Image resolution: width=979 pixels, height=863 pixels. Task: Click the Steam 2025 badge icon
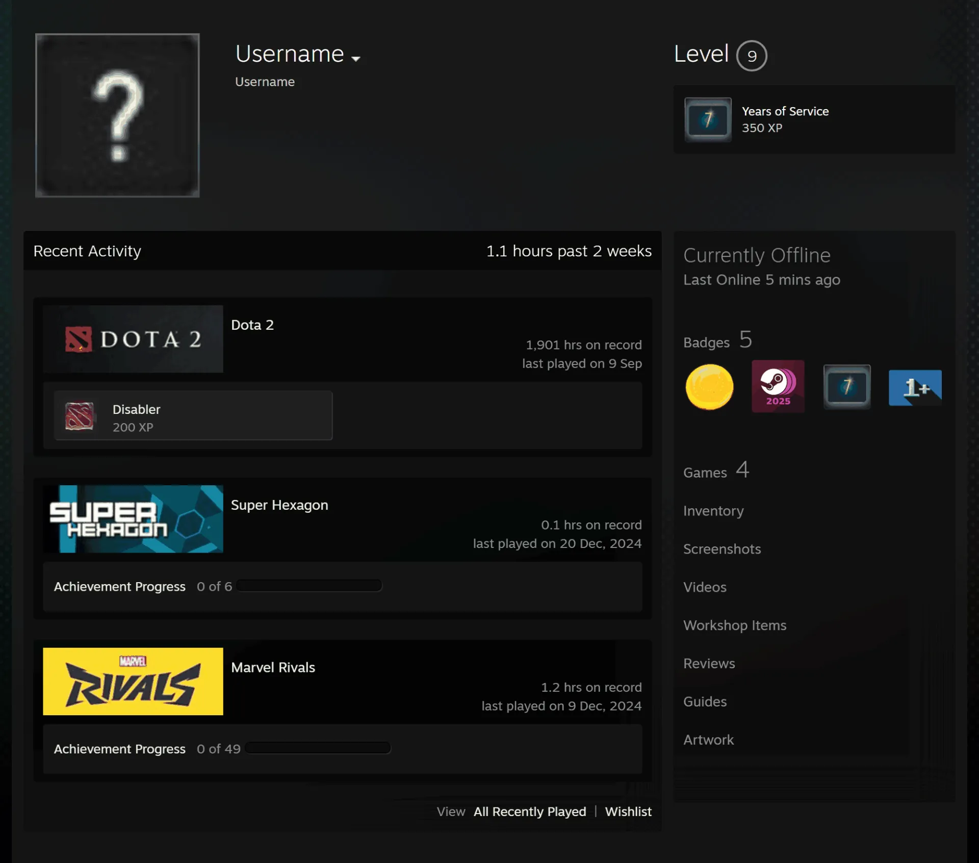coord(778,386)
